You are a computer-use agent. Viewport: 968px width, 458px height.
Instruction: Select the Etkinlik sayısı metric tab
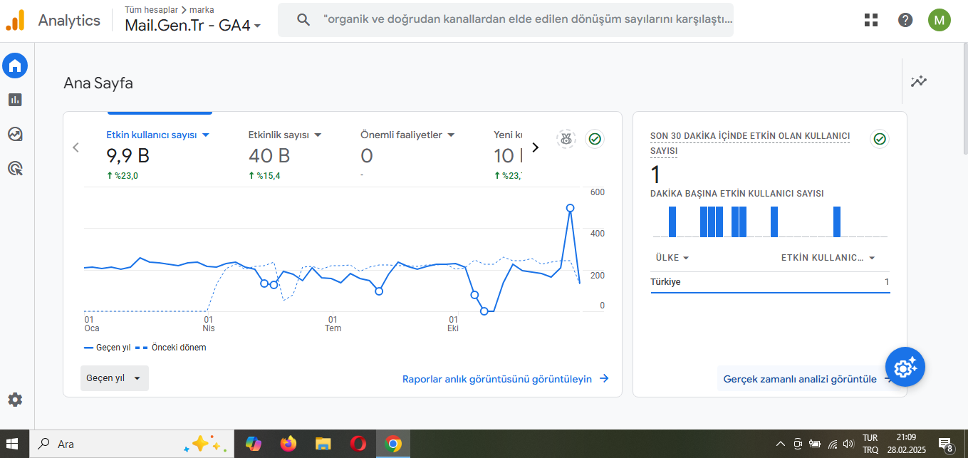pyautogui.click(x=285, y=135)
